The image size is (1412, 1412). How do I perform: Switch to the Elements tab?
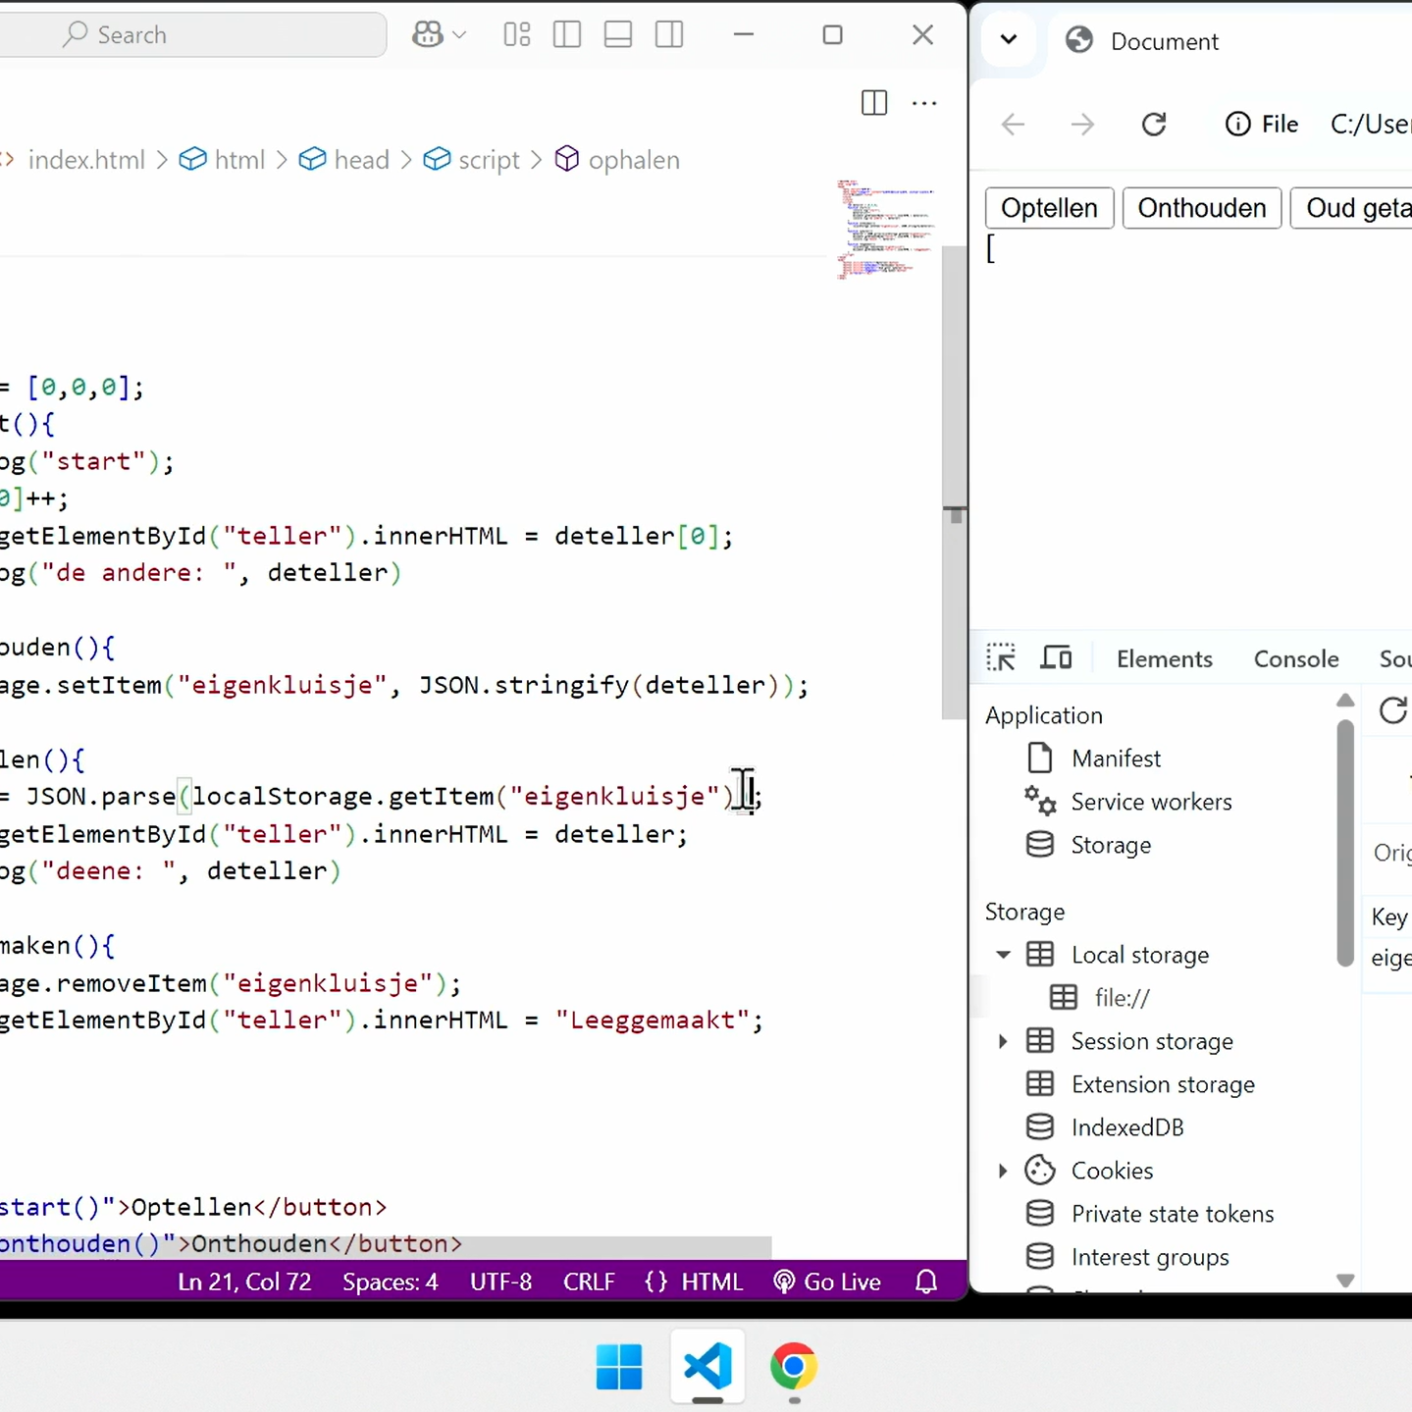pyautogui.click(x=1164, y=658)
